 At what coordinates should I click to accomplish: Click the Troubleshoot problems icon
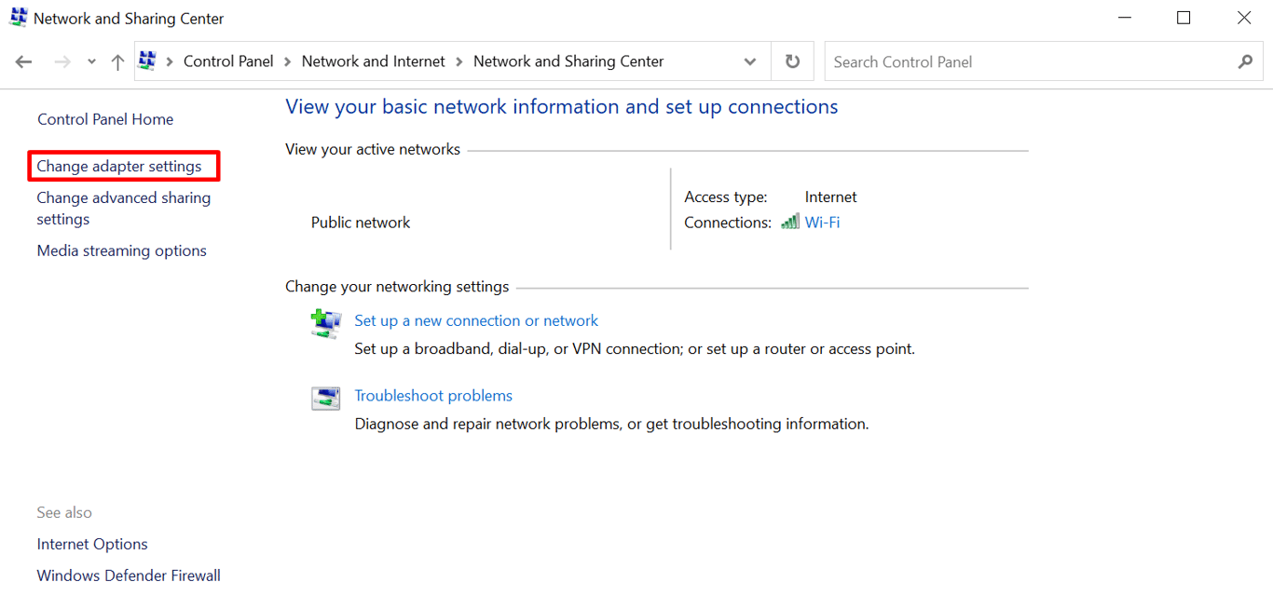pyautogui.click(x=325, y=397)
